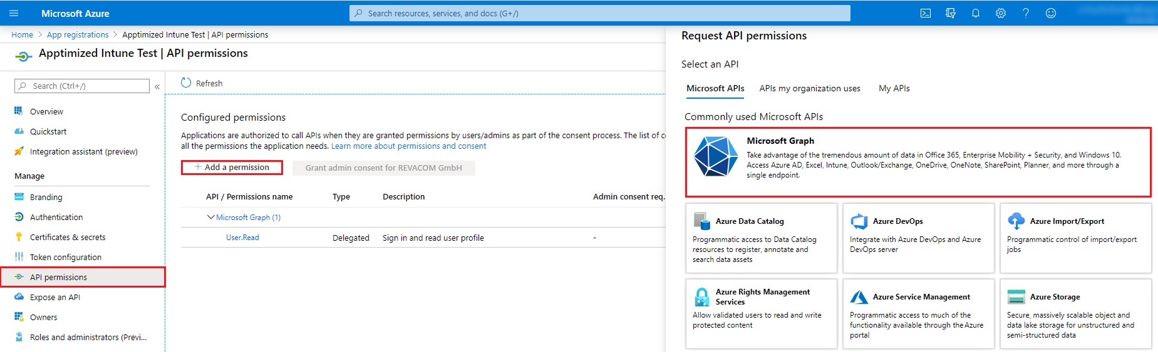Collapse the Microsoft Graph (1) permission group
Viewport: 1158px width, 352px height.
point(210,217)
